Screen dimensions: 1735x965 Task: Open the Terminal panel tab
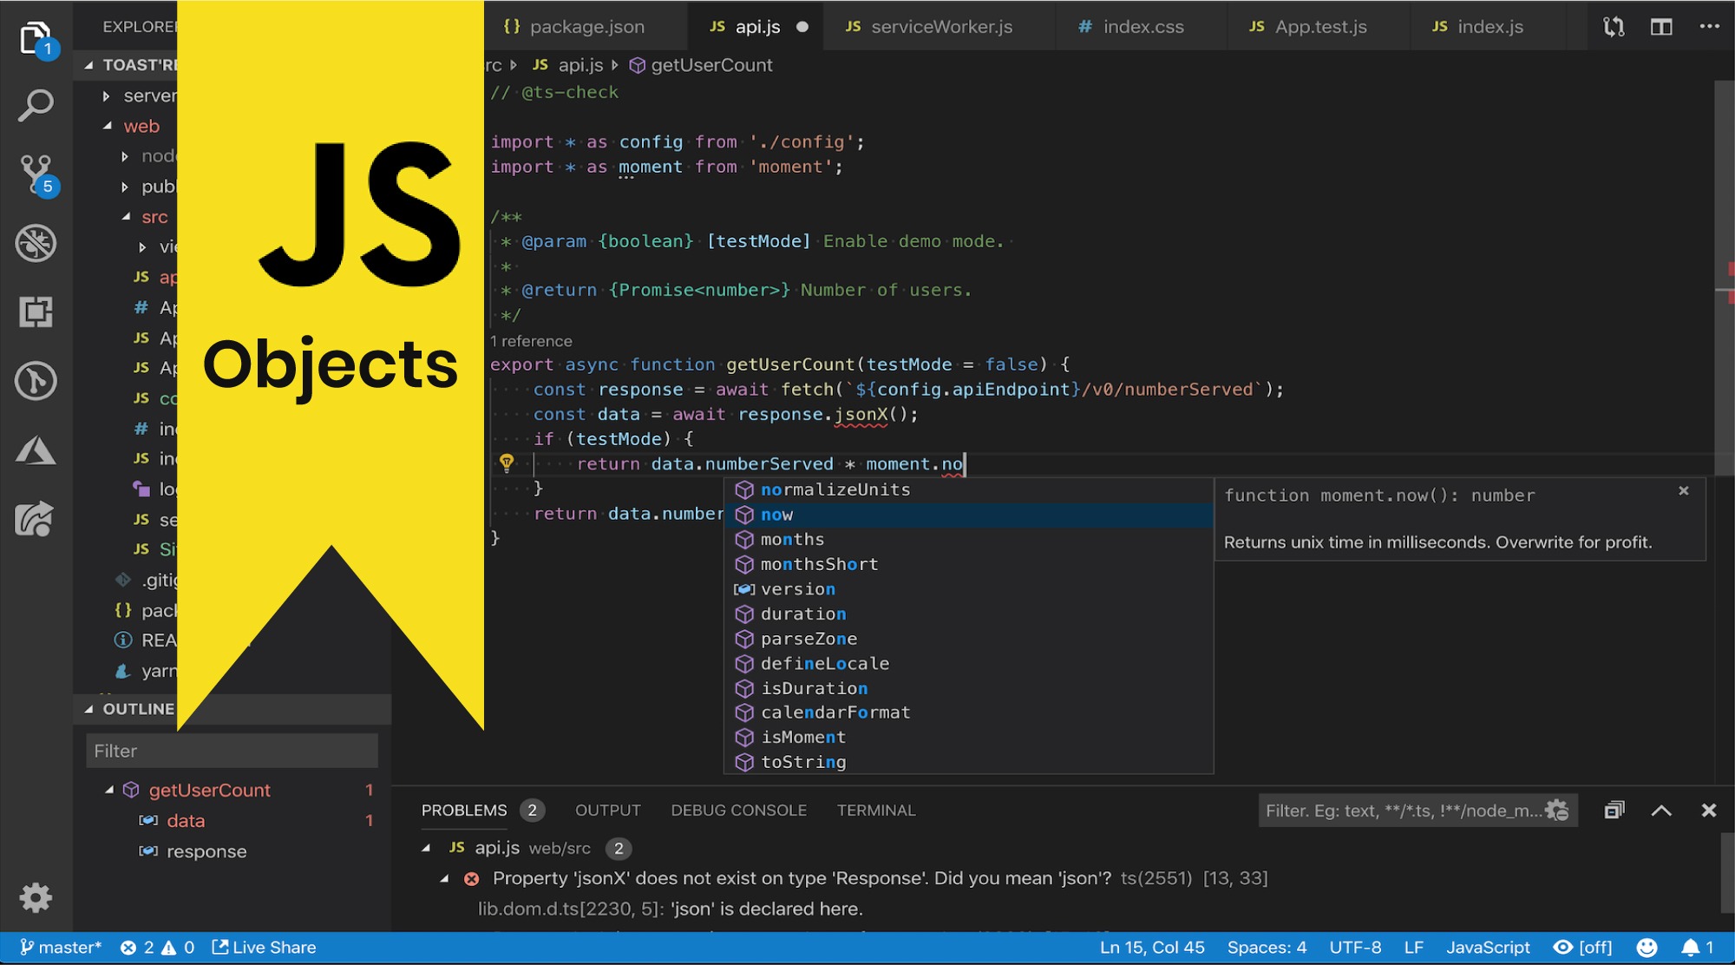pyautogui.click(x=876, y=810)
